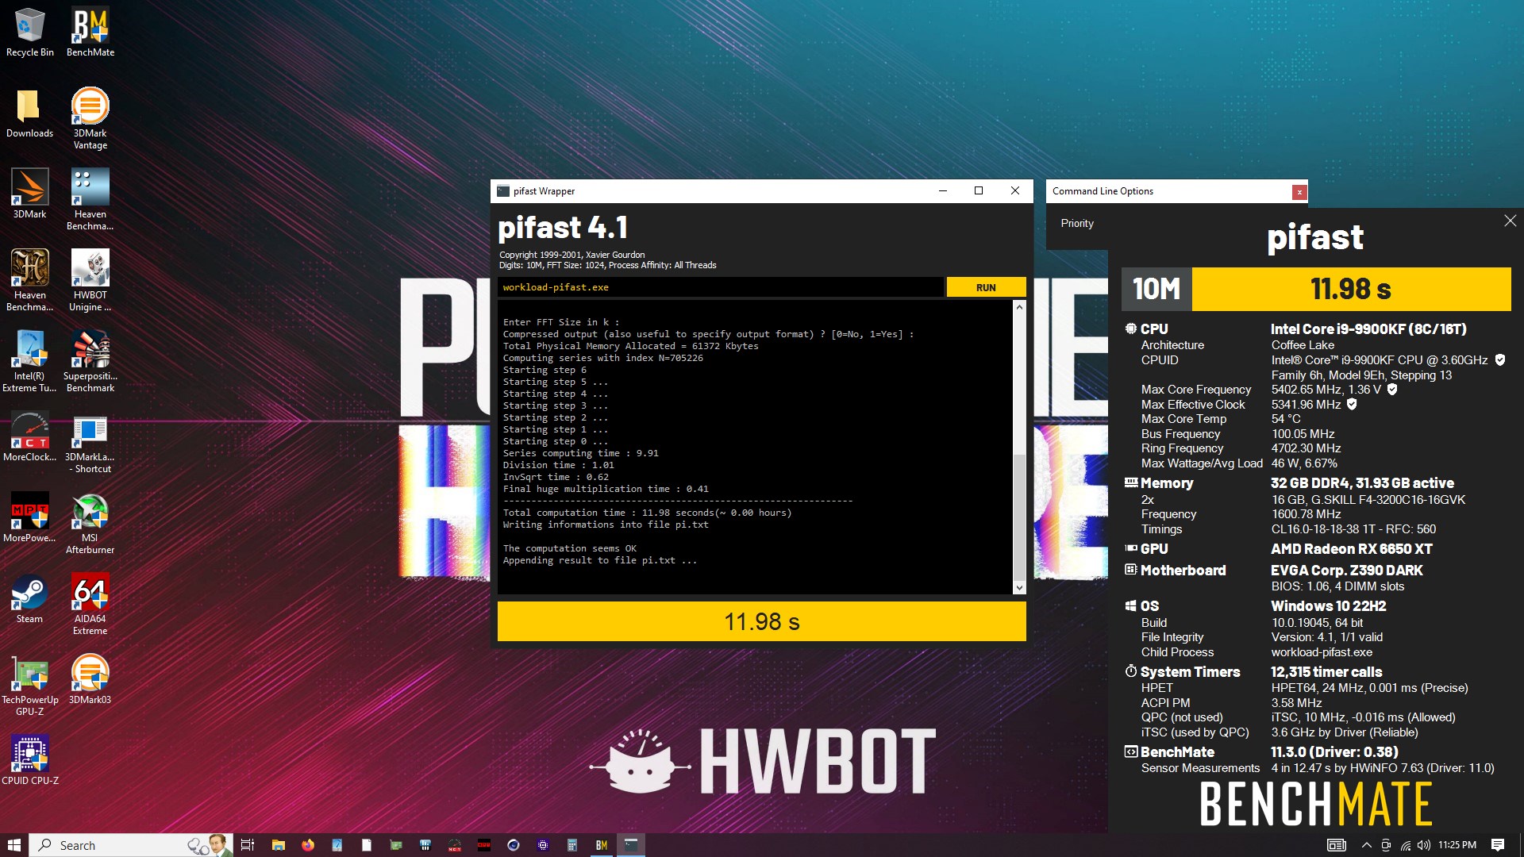Image resolution: width=1524 pixels, height=857 pixels.
Task: Click the GPU section heading
Action: 1154,549
